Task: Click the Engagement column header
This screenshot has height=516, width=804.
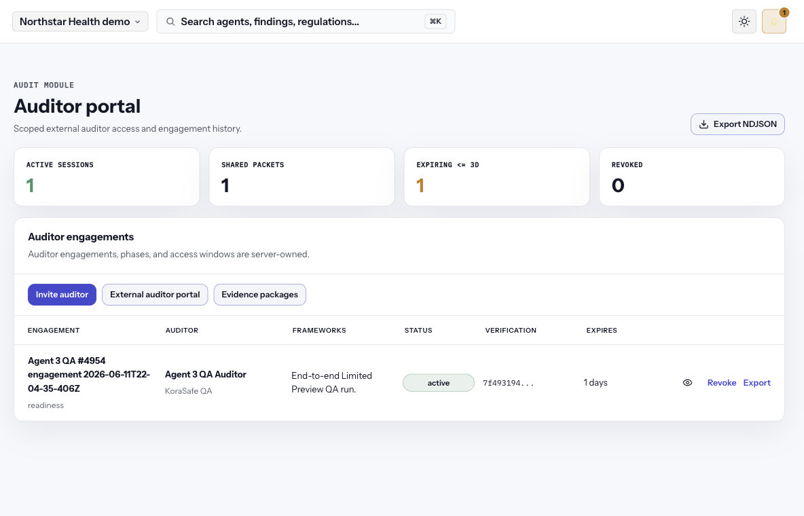Action: pyautogui.click(x=54, y=331)
